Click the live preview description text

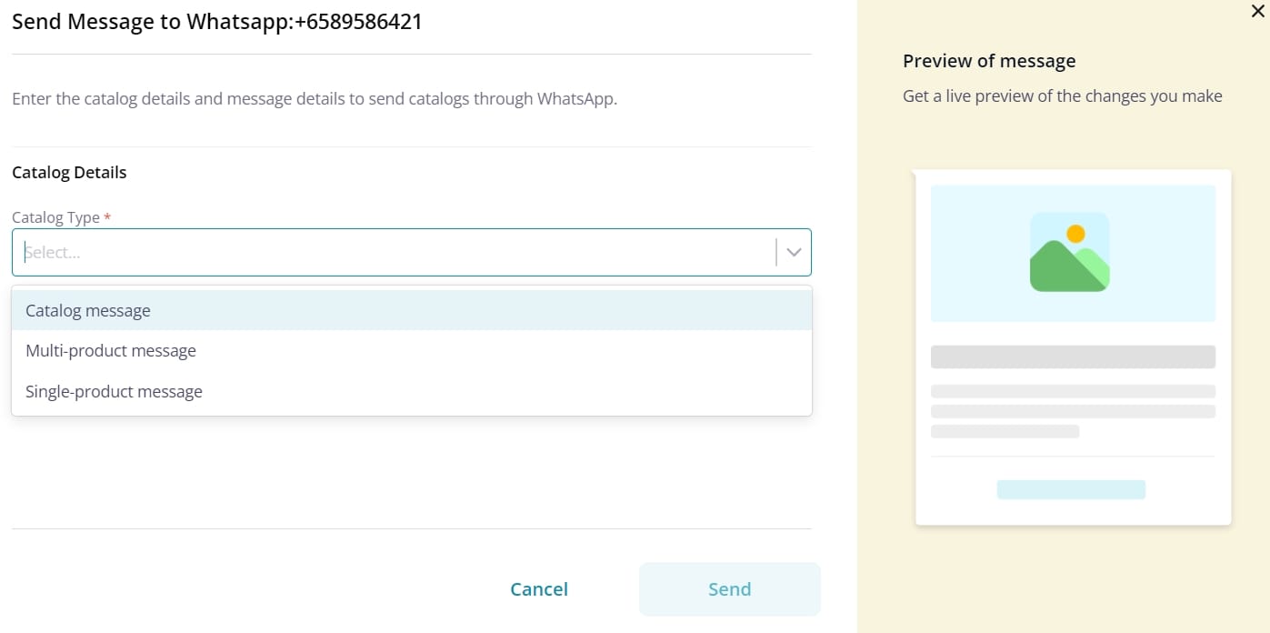point(1063,96)
